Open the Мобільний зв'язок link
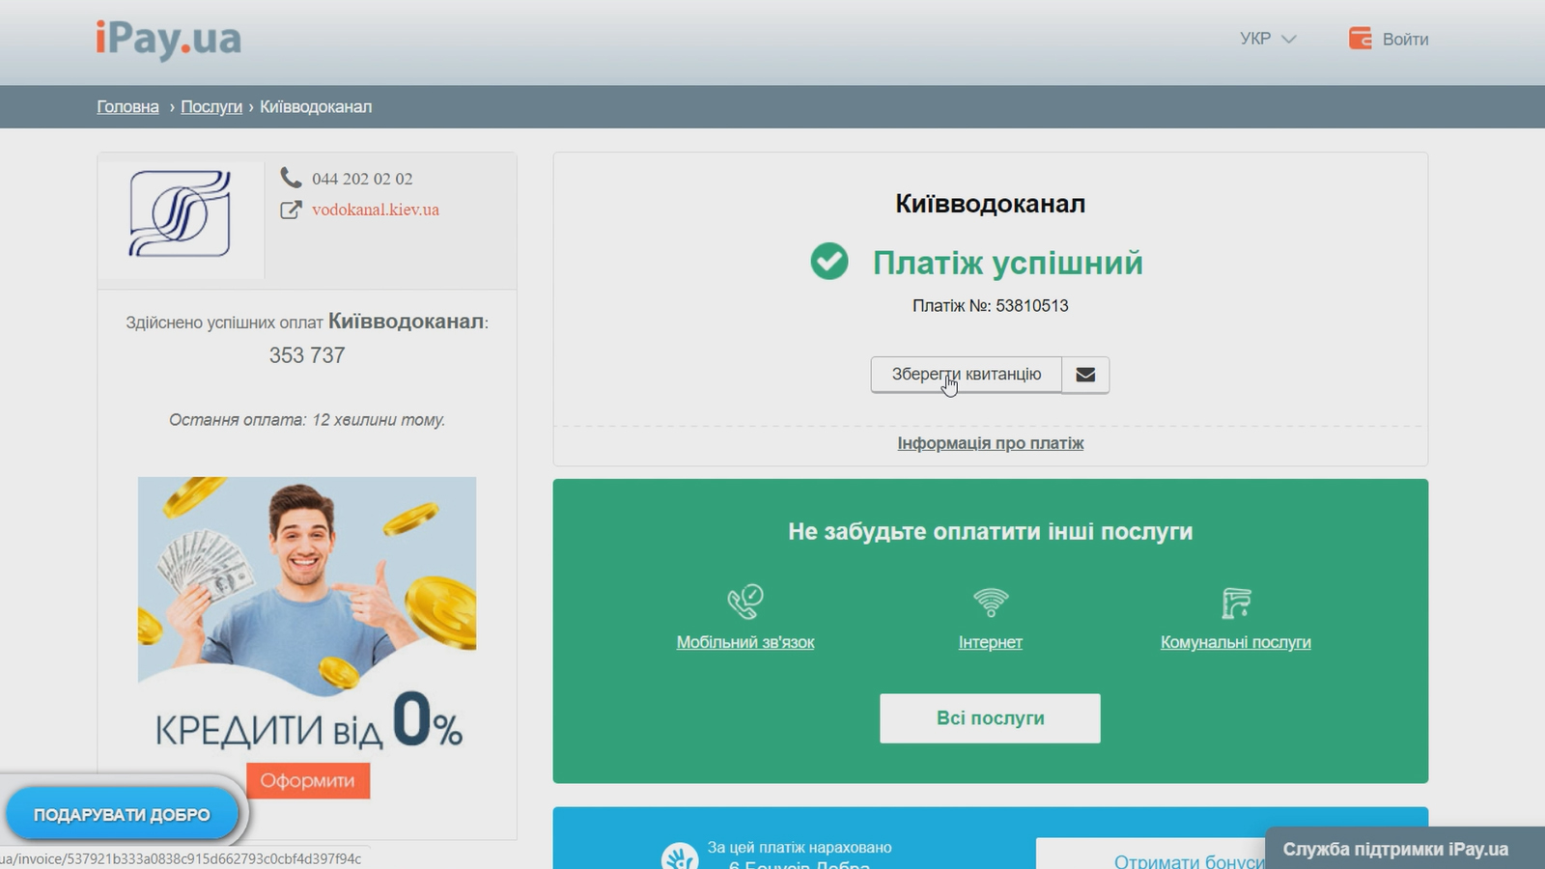The height and width of the screenshot is (869, 1545). pyautogui.click(x=745, y=642)
